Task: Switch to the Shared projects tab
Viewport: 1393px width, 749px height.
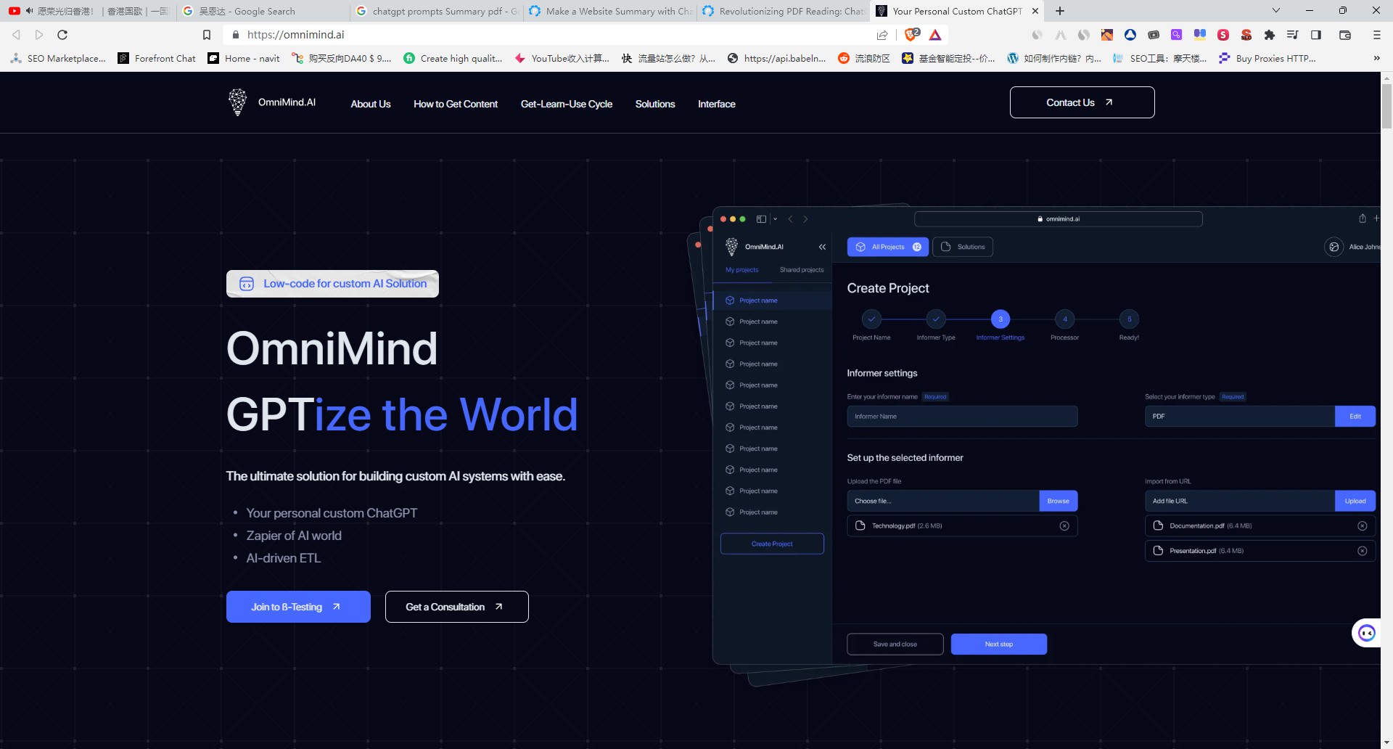Action: pos(801,269)
